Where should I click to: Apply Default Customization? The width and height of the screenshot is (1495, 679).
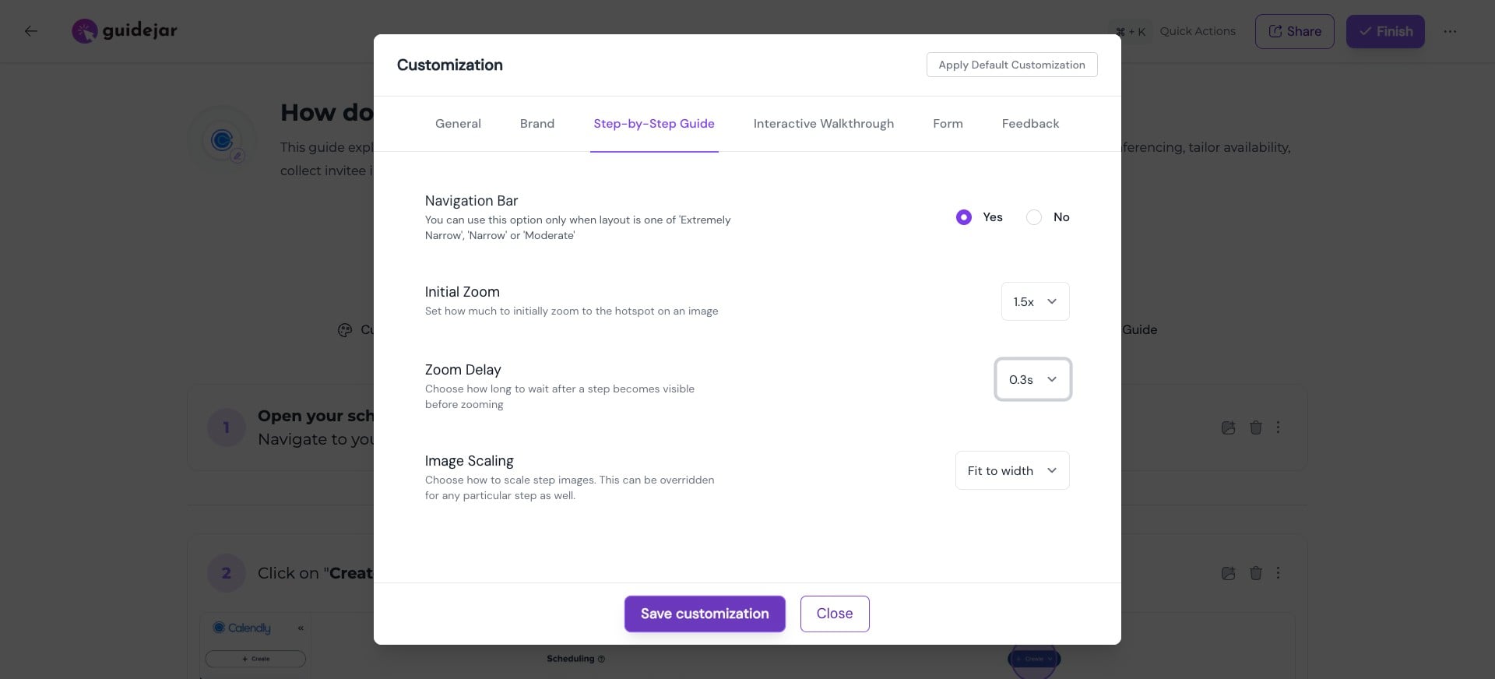pos(1011,65)
